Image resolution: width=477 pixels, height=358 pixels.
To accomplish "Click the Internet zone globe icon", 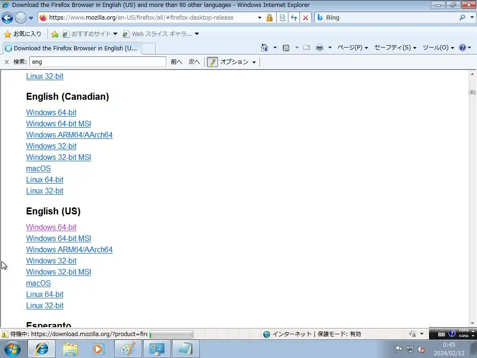I will [266, 334].
